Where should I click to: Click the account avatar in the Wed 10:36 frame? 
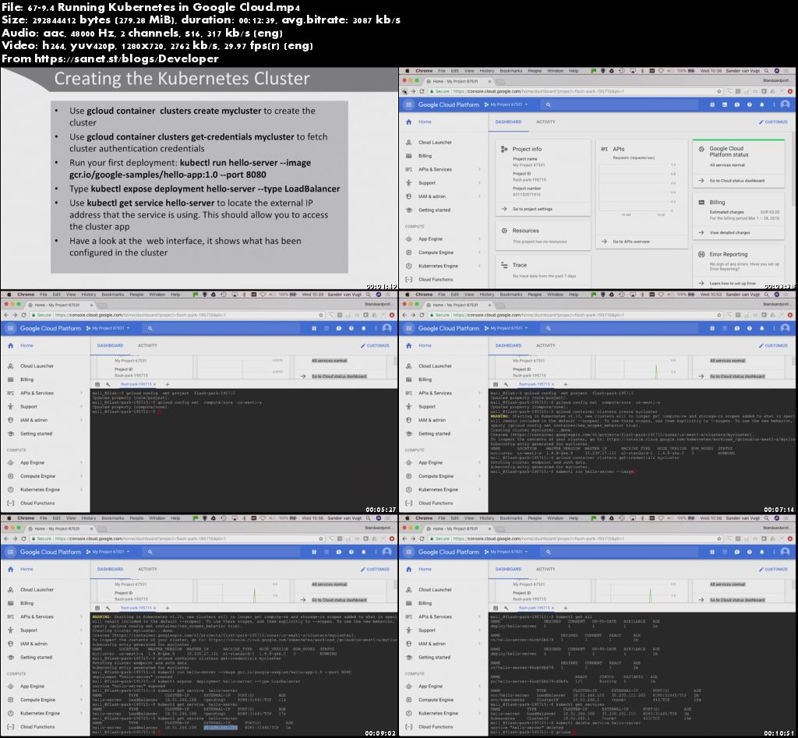pos(786,104)
